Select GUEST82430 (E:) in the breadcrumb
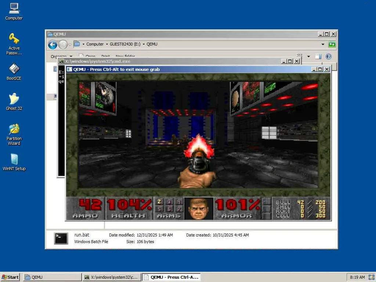 coord(125,44)
